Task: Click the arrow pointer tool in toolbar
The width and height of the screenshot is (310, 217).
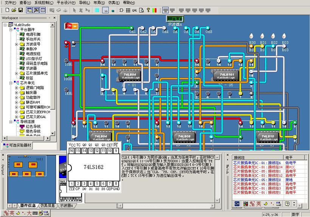Action: click(x=74, y=10)
